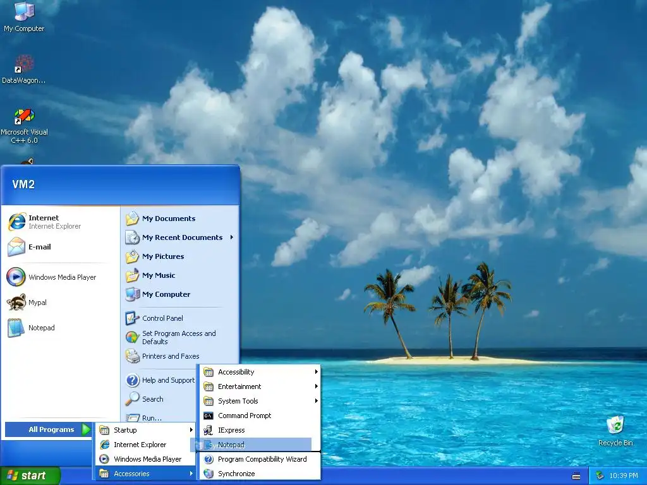The image size is (647, 485).
Task: Click the Set Program Access and Defaults text
Action: [x=179, y=337]
